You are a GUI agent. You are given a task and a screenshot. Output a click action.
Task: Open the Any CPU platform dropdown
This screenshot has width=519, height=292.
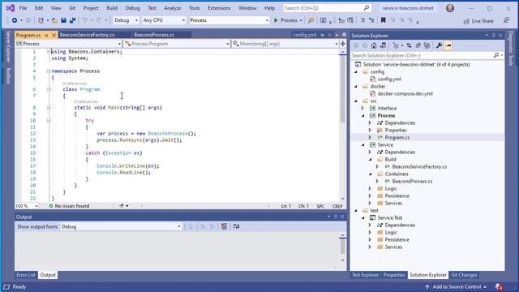point(164,20)
